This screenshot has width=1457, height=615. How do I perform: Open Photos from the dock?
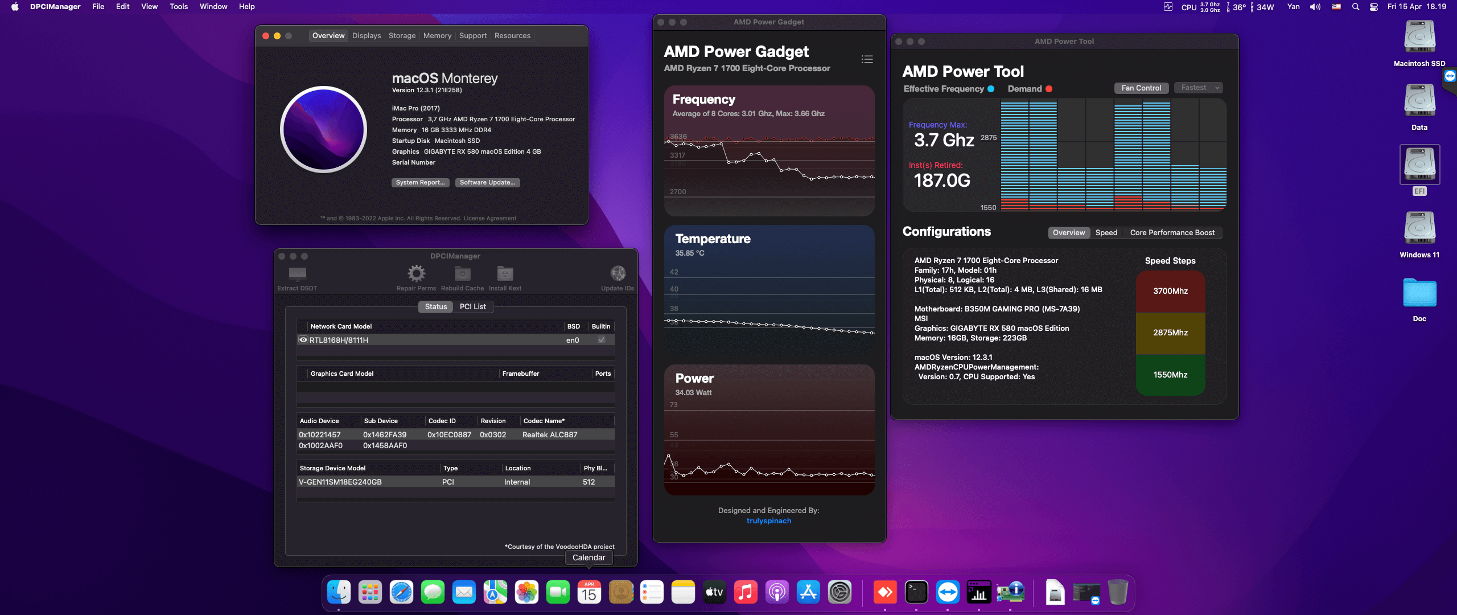[526, 593]
